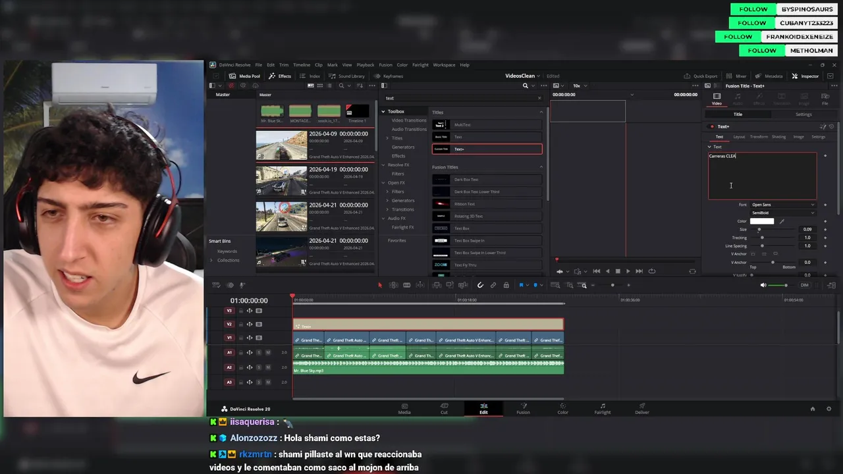Select the MultiText title effect
Viewport: 843px width, 474px height.
click(487, 124)
